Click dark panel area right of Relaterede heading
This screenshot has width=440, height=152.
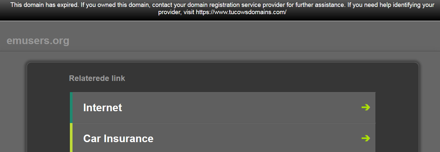(x=247, y=78)
